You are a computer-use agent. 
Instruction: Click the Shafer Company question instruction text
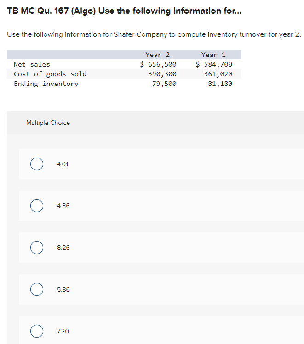point(154,35)
